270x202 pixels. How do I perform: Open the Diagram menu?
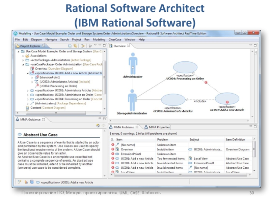pos(36,39)
